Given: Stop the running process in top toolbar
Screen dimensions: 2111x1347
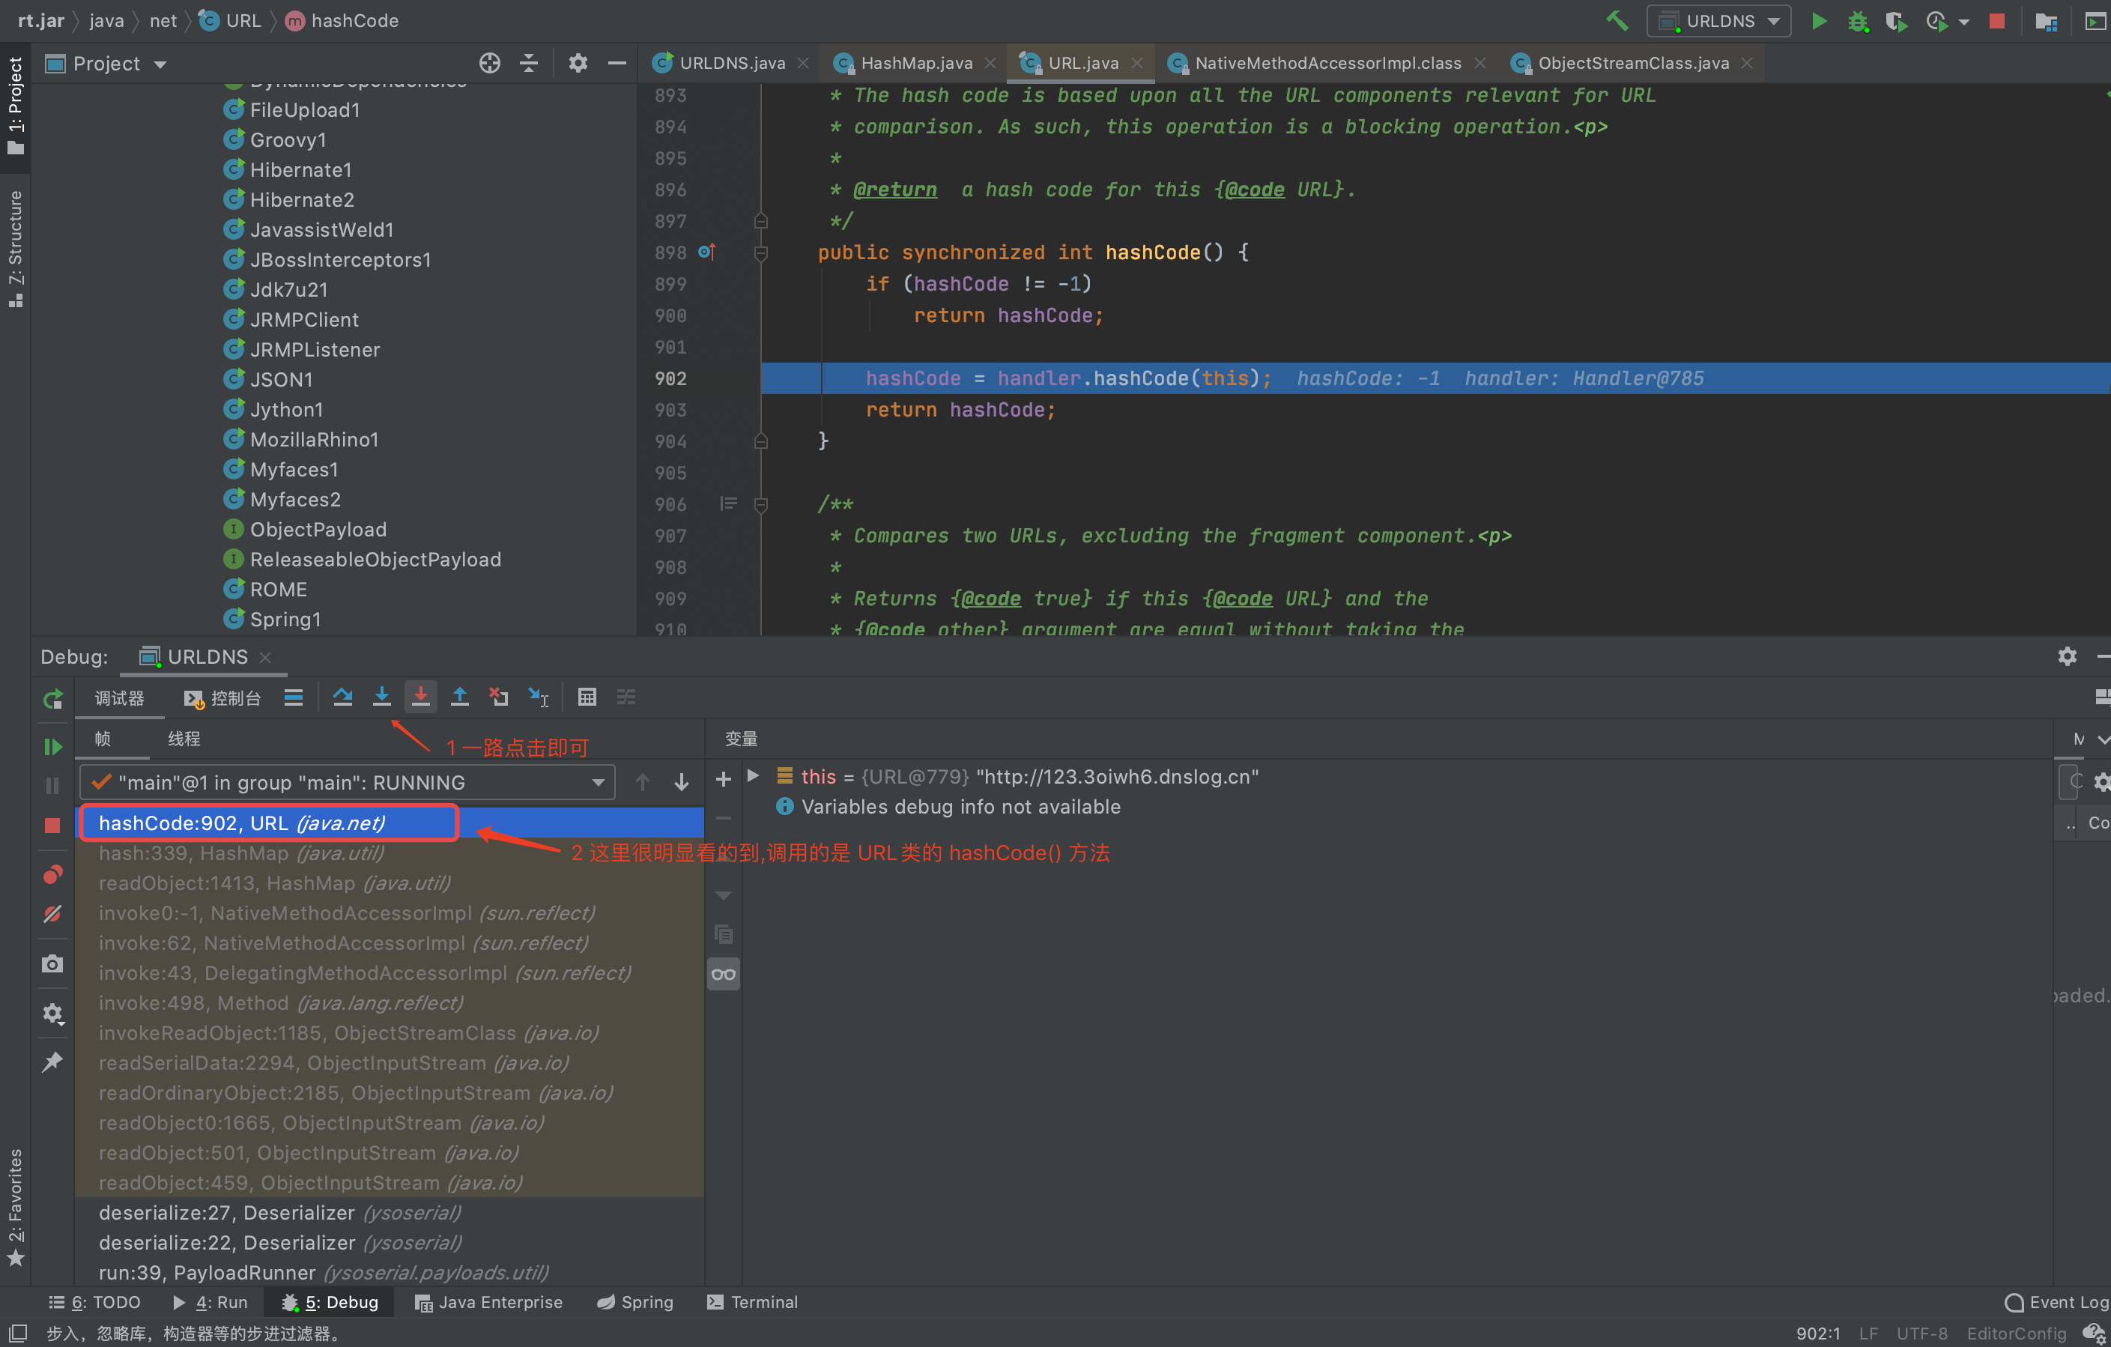Looking at the screenshot, I should 1997,20.
